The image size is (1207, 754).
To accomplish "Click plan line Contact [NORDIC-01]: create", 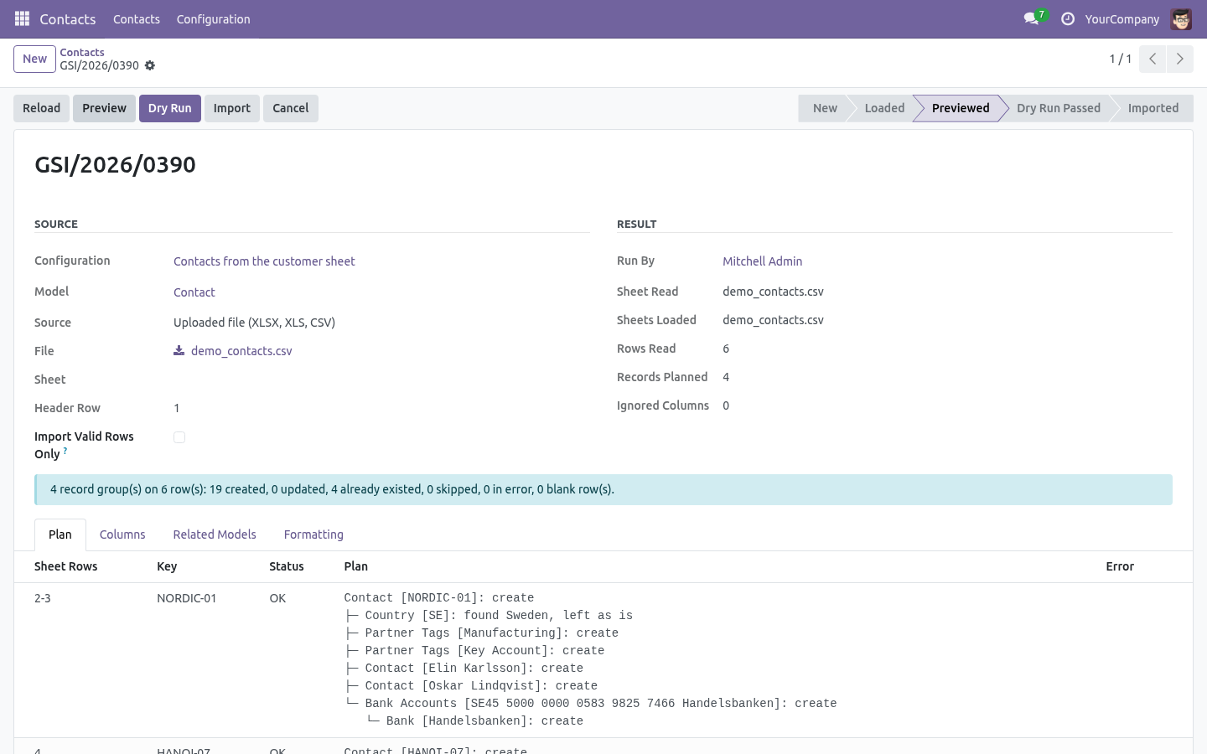I will pos(439,598).
